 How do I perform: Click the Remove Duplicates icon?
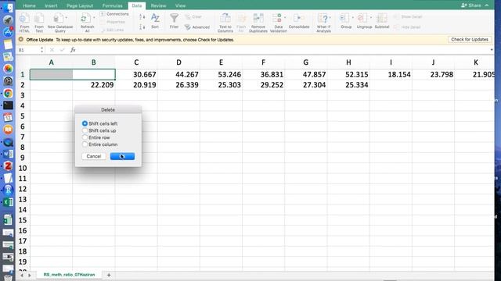pos(258,19)
